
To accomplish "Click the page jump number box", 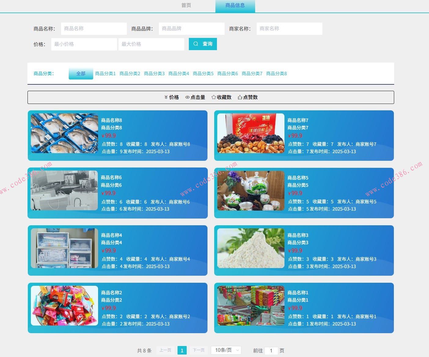I will (x=271, y=351).
